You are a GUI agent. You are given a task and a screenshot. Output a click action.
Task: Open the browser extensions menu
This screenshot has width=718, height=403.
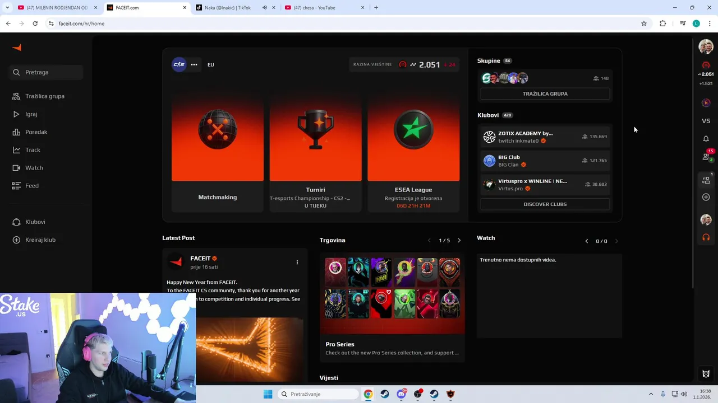coord(663,24)
